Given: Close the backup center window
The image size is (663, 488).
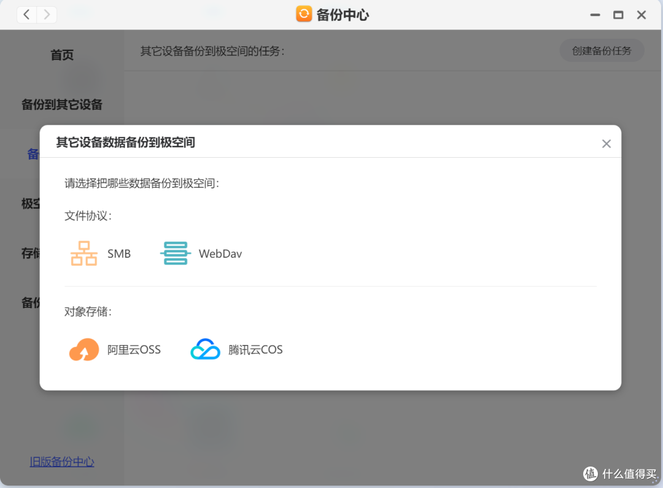Looking at the screenshot, I should (642, 15).
